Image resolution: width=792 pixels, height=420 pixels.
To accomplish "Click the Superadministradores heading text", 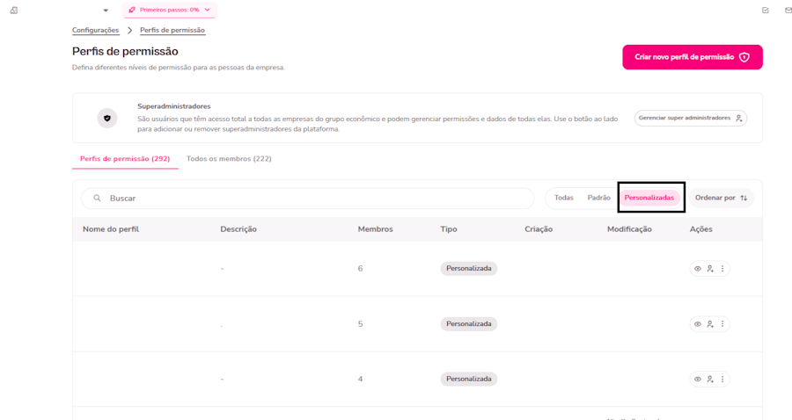I will click(173, 106).
